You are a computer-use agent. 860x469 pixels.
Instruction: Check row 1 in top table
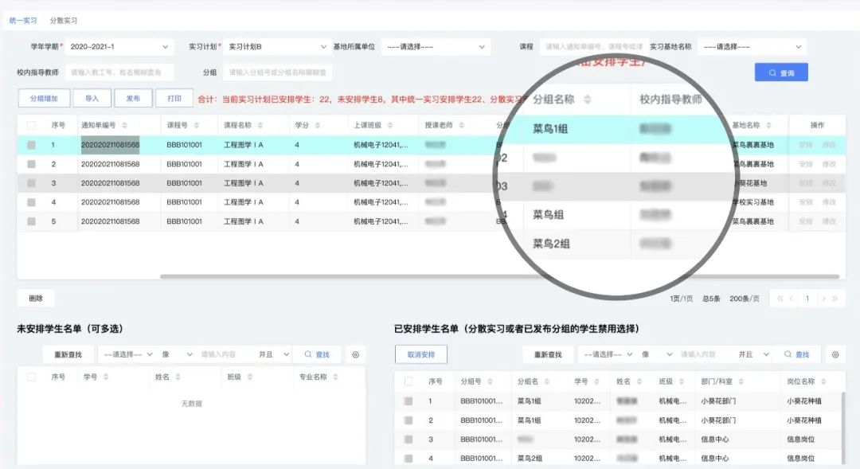tap(31, 145)
